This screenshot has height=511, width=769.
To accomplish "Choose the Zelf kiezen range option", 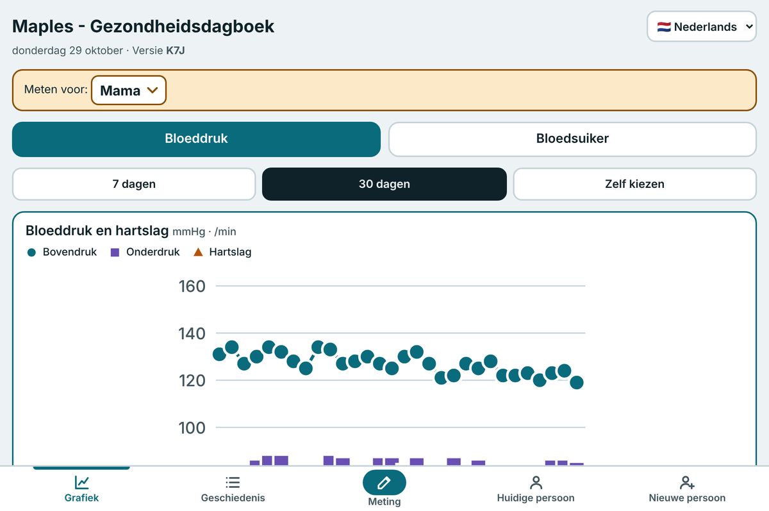I will (x=634, y=184).
